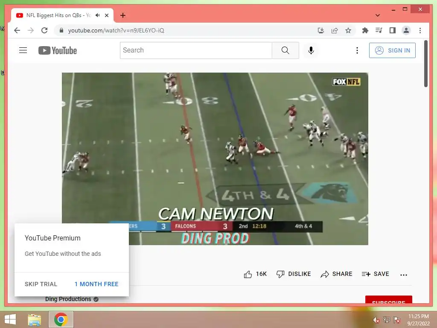Open Action Center flag icon

click(x=397, y=319)
